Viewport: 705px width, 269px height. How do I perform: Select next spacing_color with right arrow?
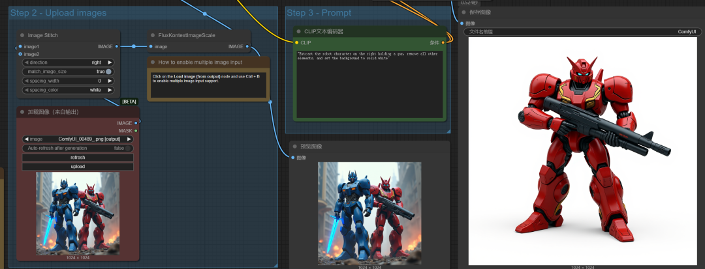point(109,90)
